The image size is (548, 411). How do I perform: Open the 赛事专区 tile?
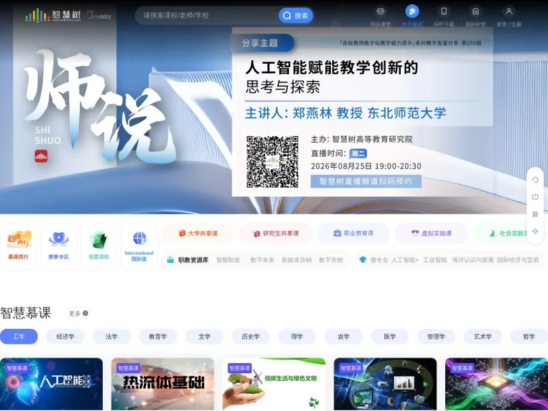coord(59,247)
